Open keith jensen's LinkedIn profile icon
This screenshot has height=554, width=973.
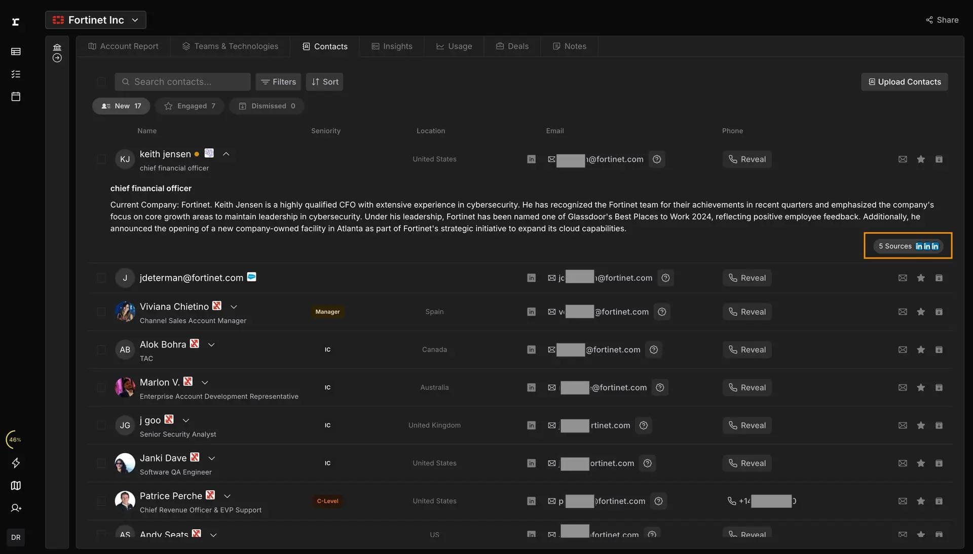point(531,159)
